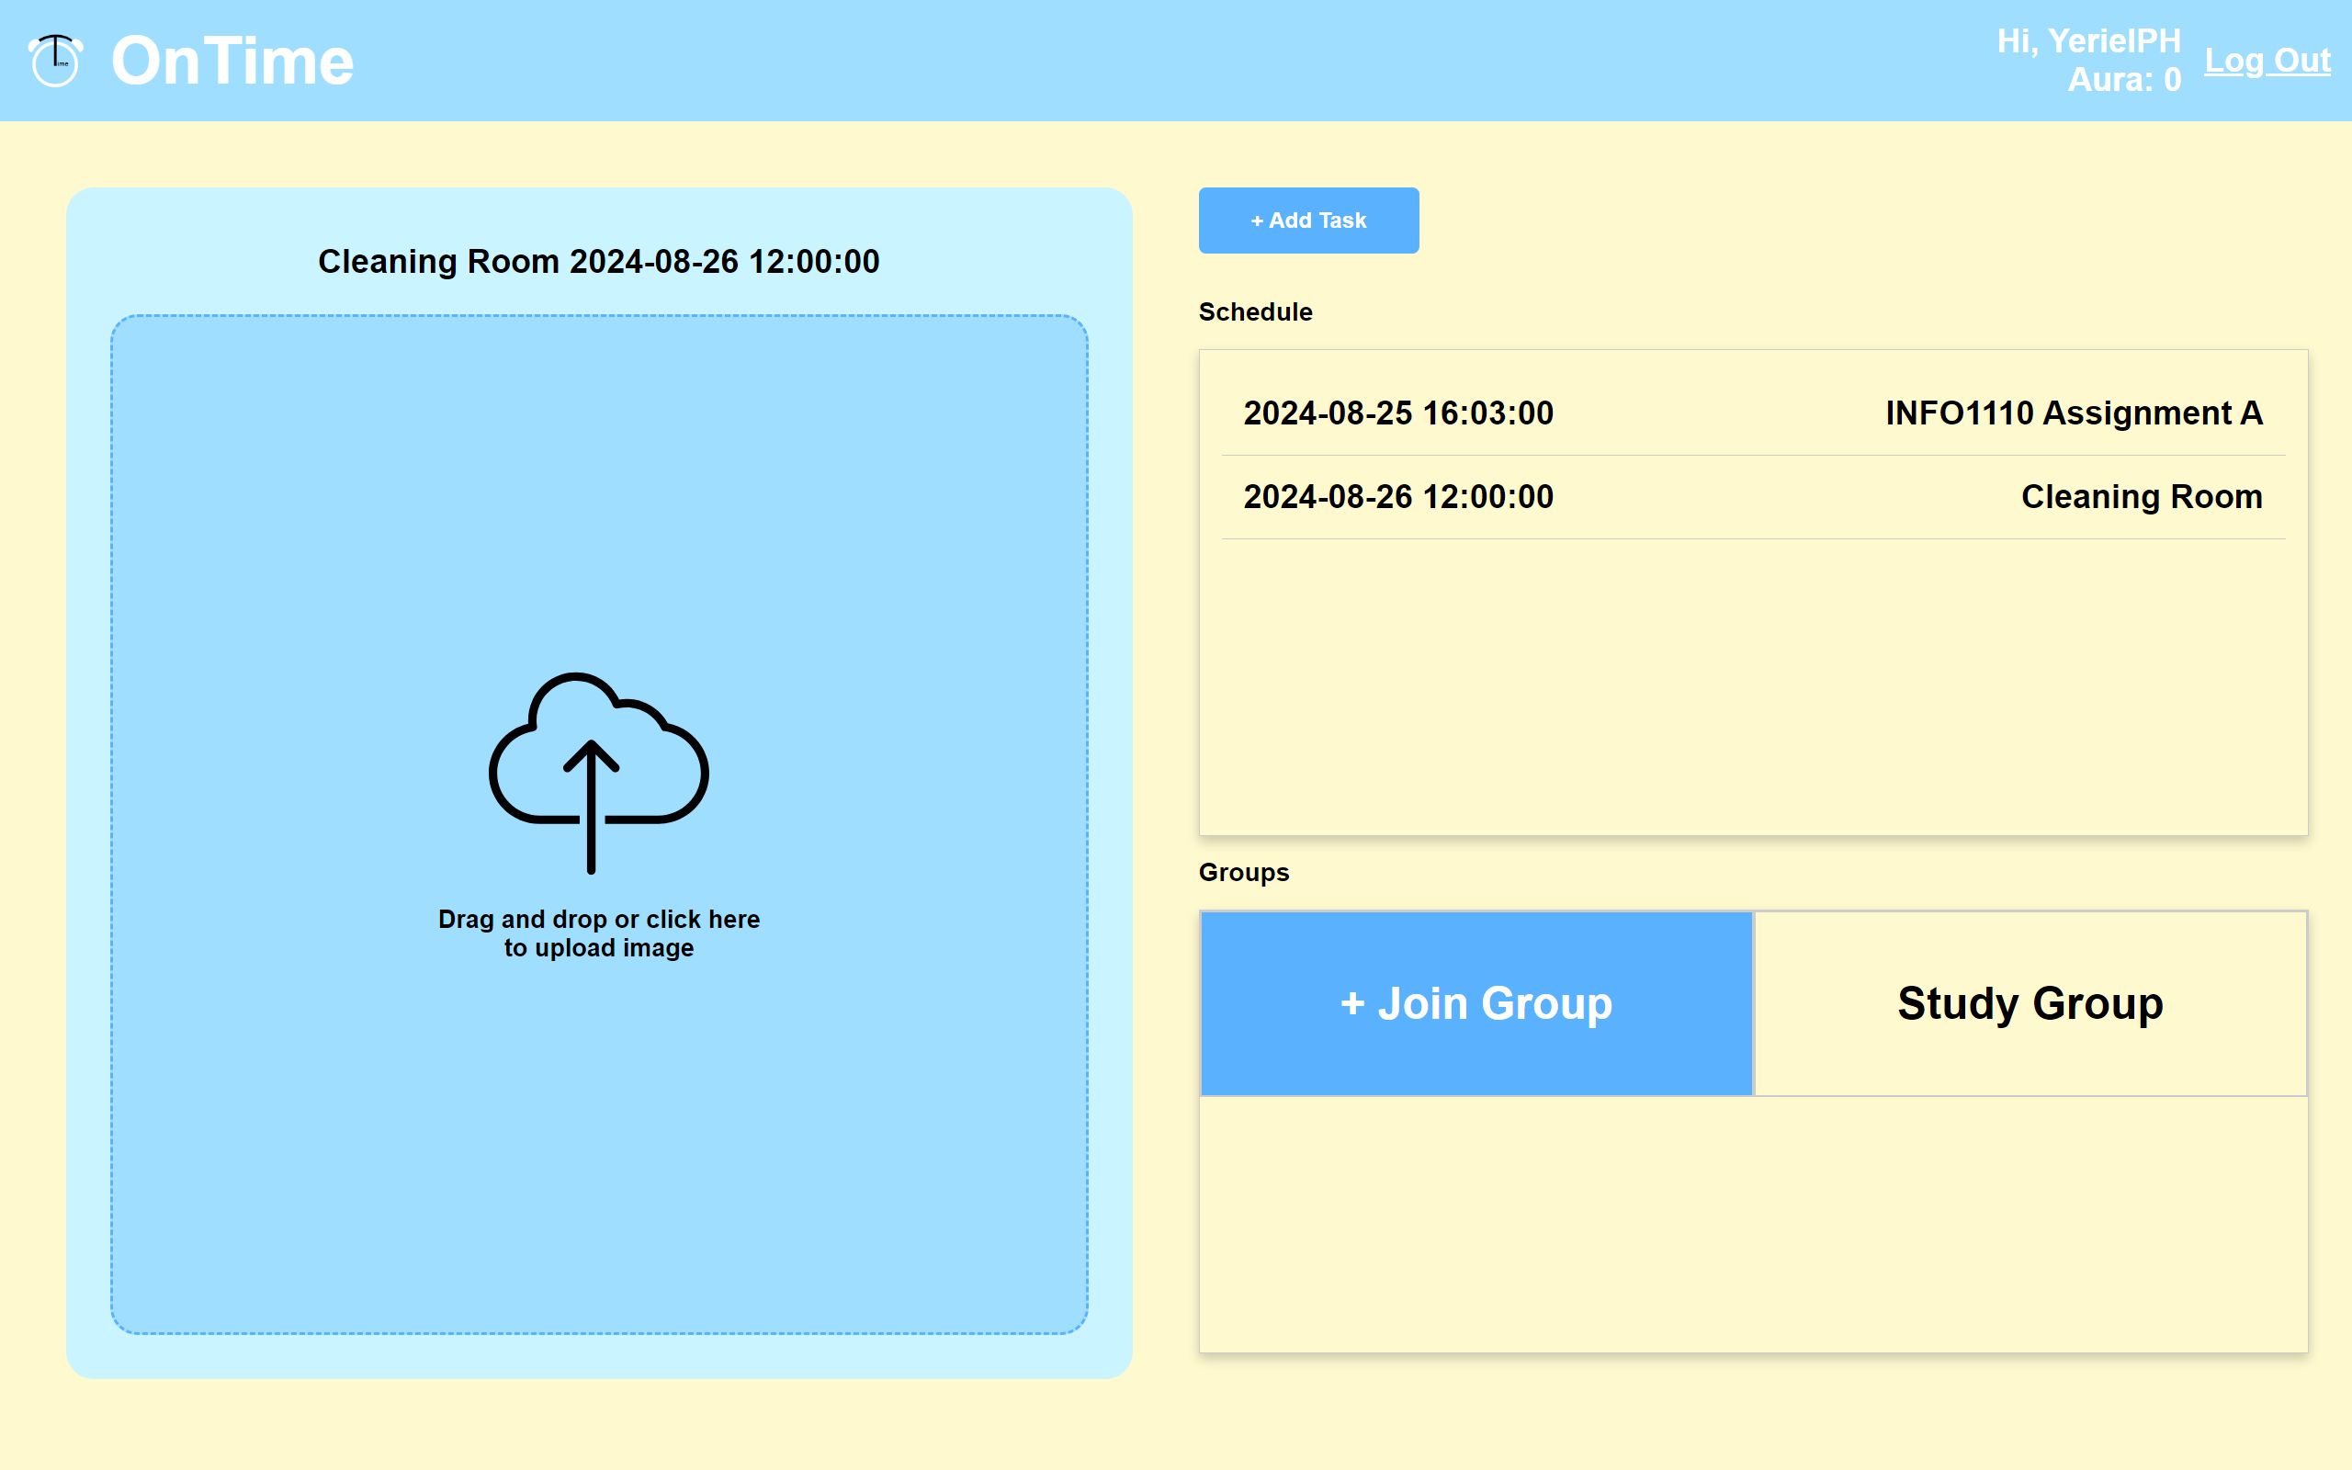The height and width of the screenshot is (1470, 2352).
Task: Click the 2024-08-26 12:00:00 schedule date
Action: coord(1397,497)
